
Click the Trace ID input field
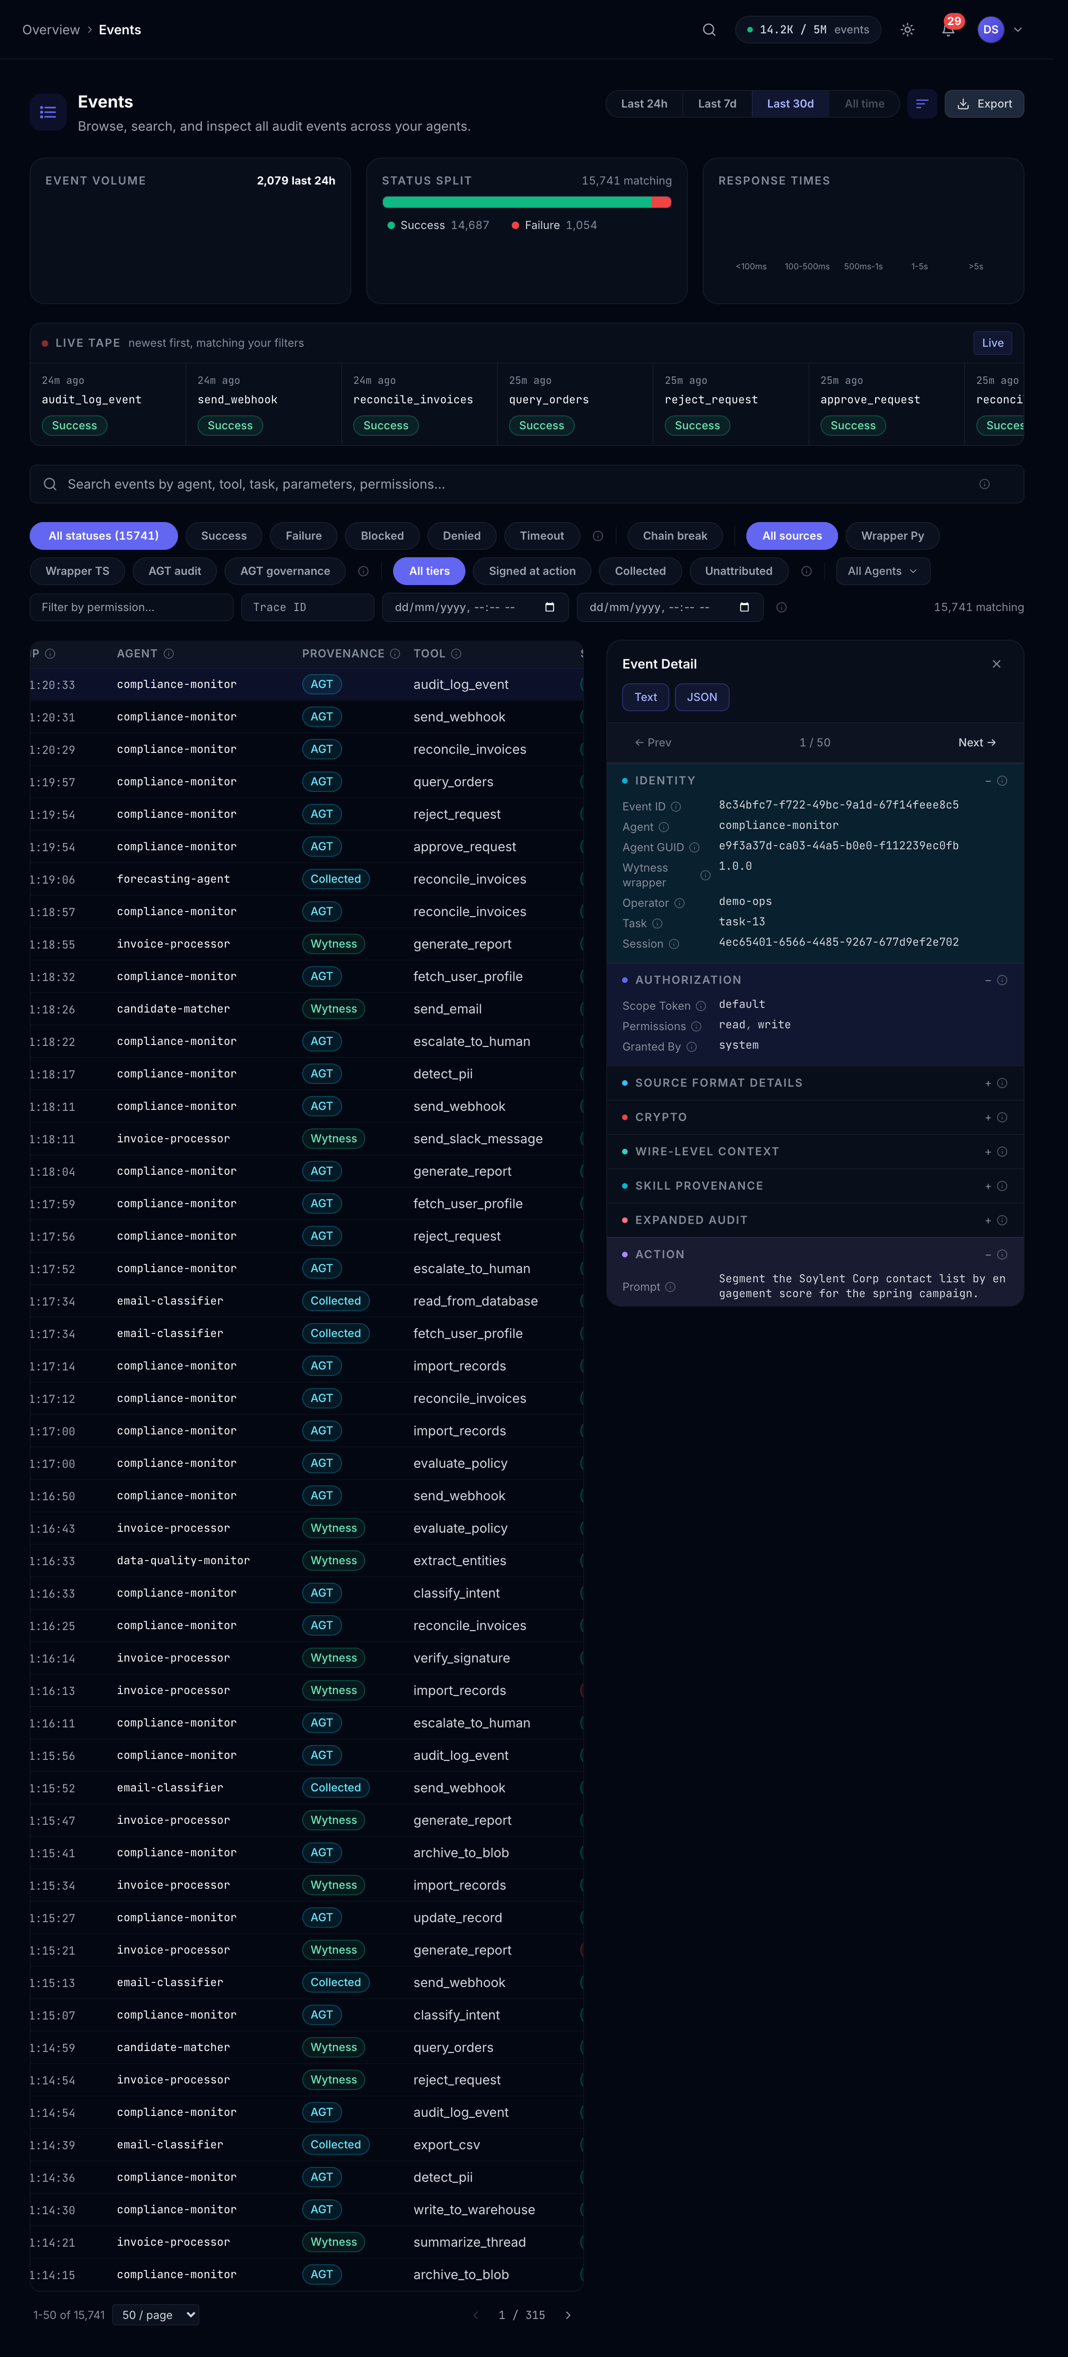[307, 607]
